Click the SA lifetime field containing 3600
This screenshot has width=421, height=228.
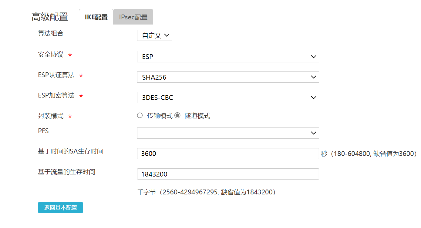click(227, 154)
